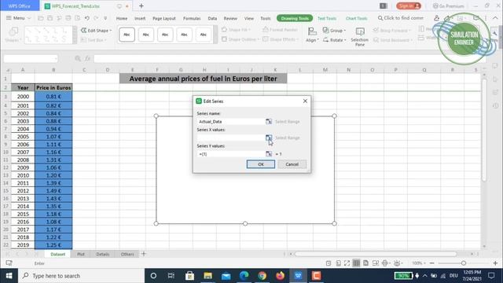Open the Data ribbon tab
503x283 pixels.
212,18
